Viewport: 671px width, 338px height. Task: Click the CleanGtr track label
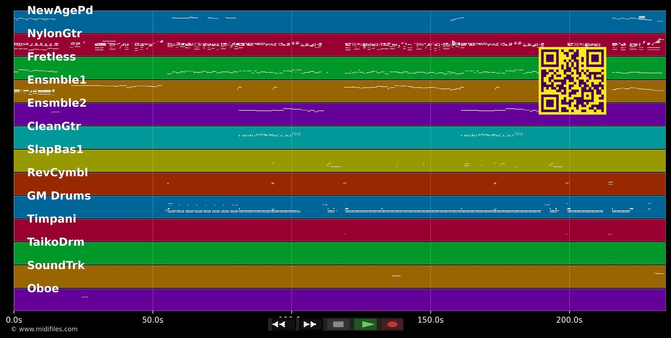click(x=54, y=127)
